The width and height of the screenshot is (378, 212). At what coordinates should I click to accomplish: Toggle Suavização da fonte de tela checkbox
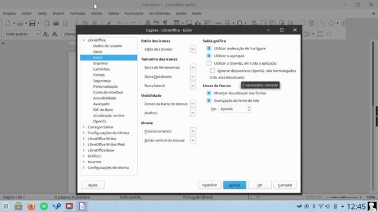(209, 101)
